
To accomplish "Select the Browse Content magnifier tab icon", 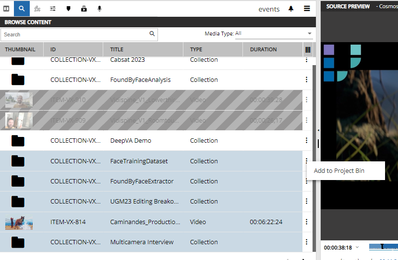I will (x=22, y=9).
